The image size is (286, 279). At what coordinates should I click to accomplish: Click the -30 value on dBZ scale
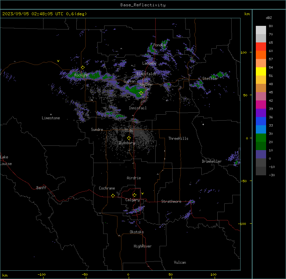(x=272, y=175)
